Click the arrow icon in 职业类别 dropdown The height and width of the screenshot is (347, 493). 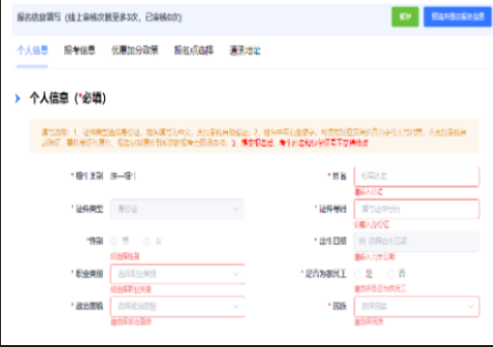(236, 274)
